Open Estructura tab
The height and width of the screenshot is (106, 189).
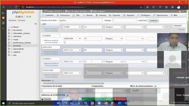click(63, 15)
